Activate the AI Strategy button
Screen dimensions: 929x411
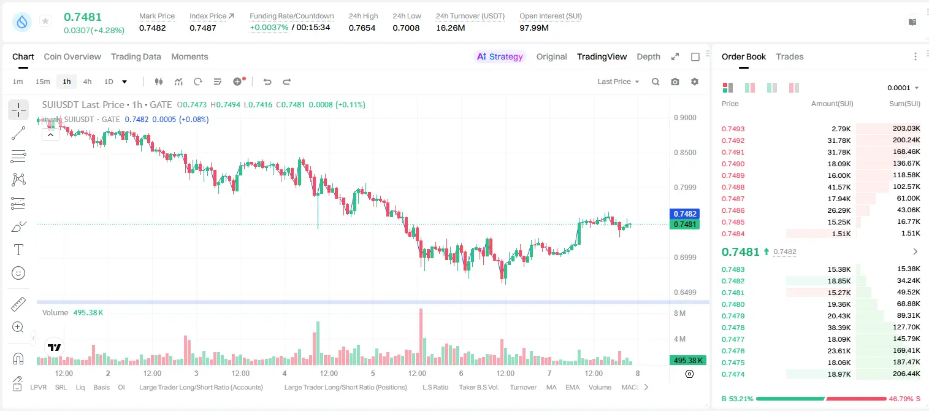point(500,56)
